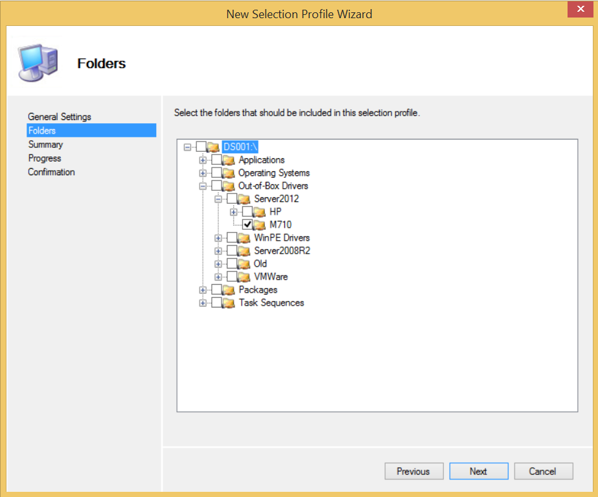This screenshot has width=598, height=497.
Task: Expand the Packages node
Action: 203,290
